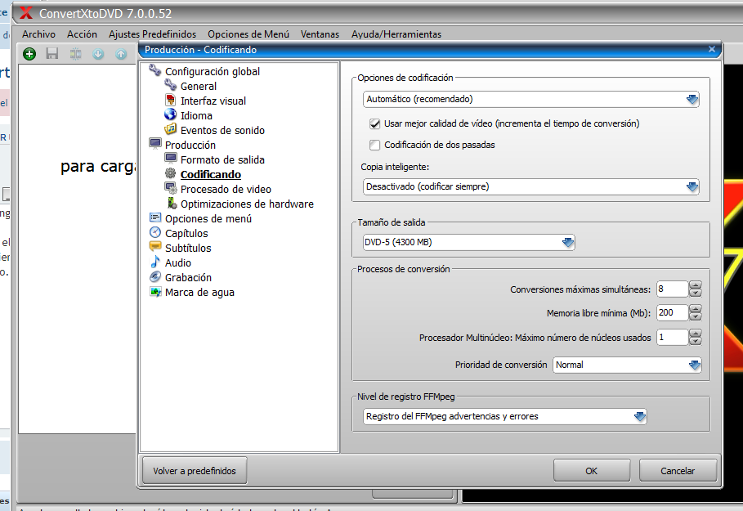Viewport: 743px width, 511px height.
Task: Click the Formato de salida icon
Action: pyautogui.click(x=171, y=159)
